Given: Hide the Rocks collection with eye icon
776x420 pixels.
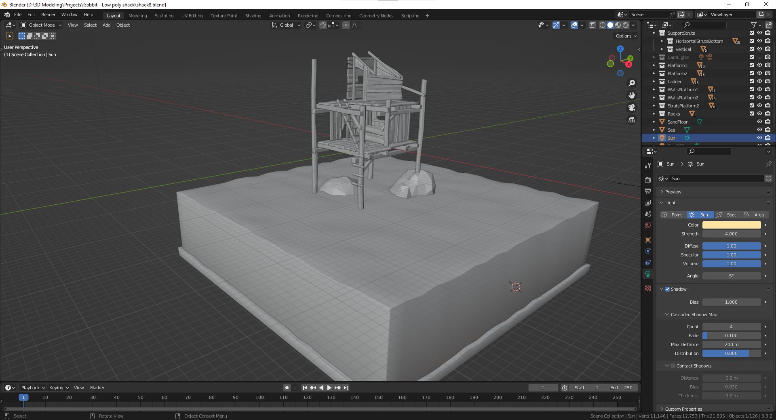Looking at the screenshot, I should pyautogui.click(x=759, y=114).
